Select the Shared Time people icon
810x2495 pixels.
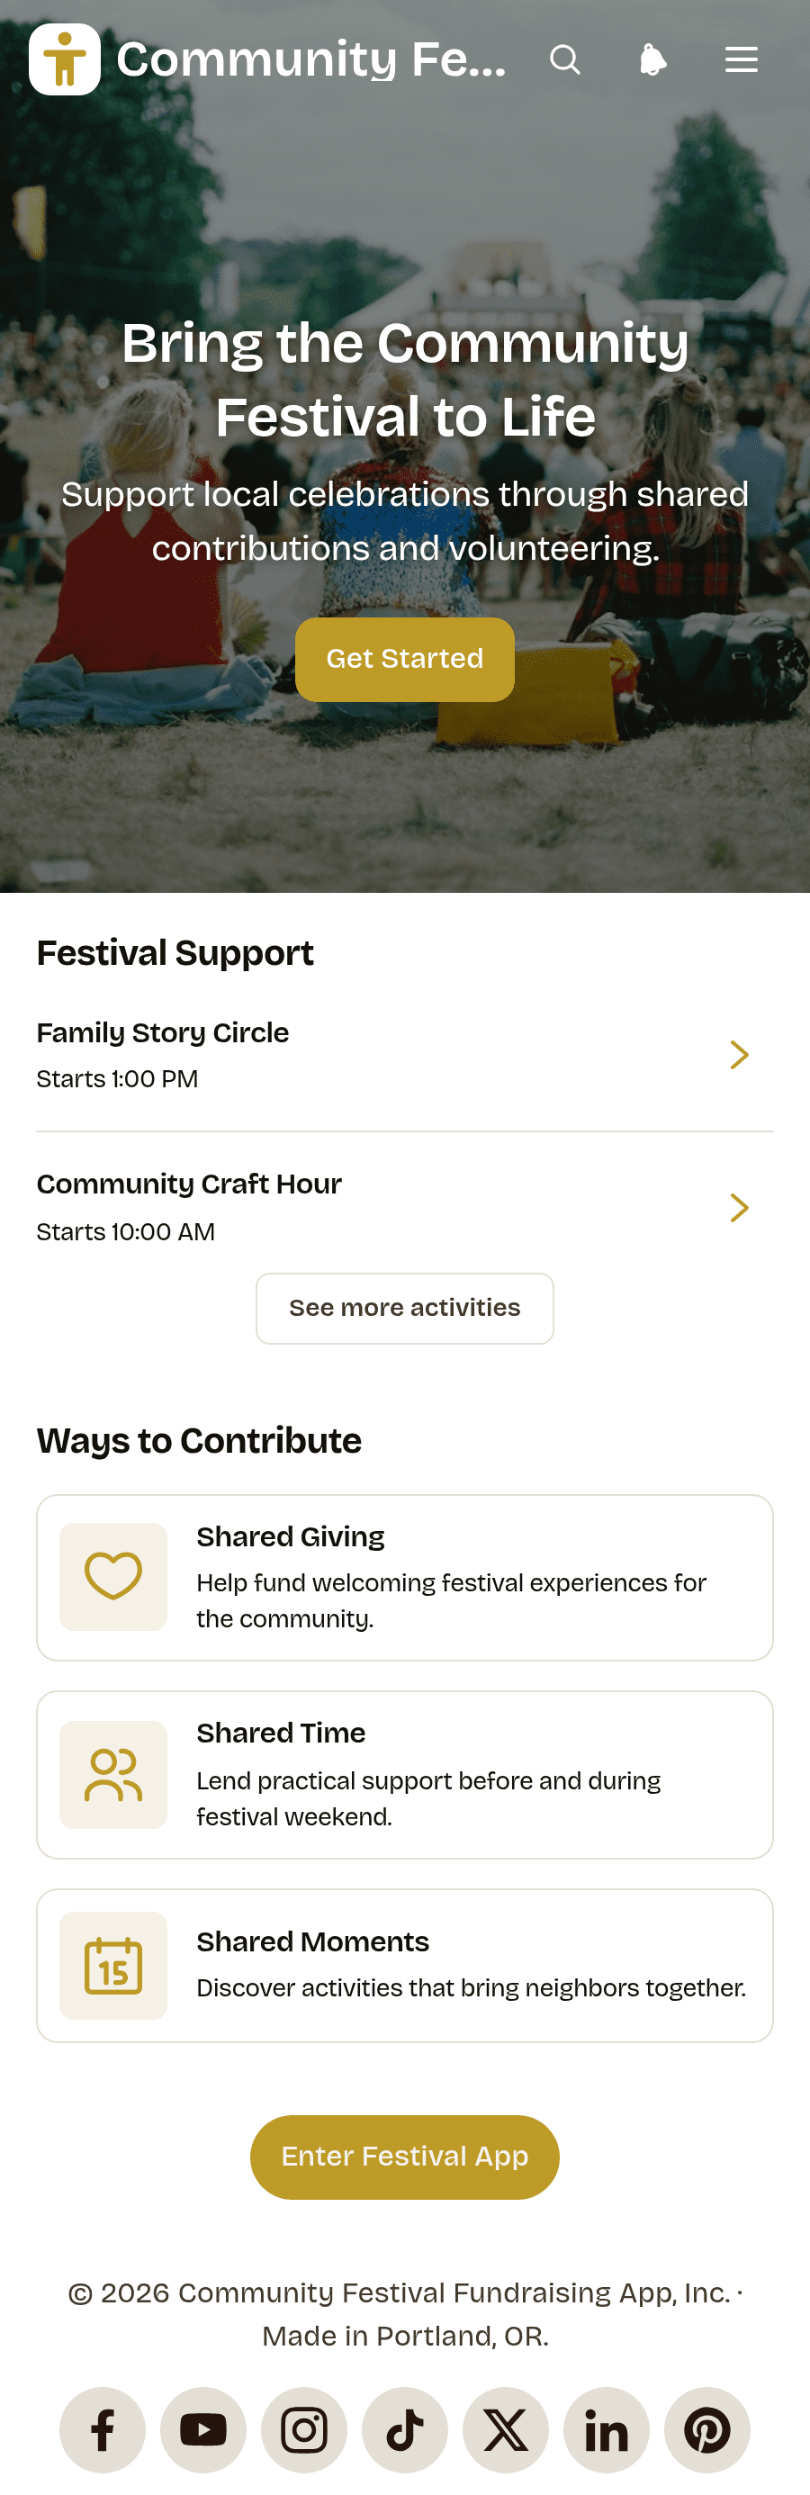click(113, 1774)
